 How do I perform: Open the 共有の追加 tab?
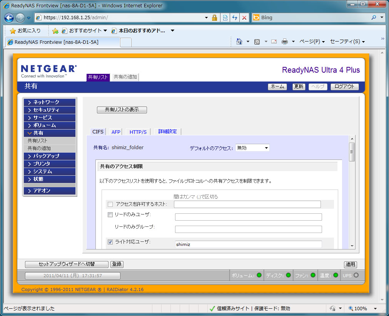pos(125,77)
